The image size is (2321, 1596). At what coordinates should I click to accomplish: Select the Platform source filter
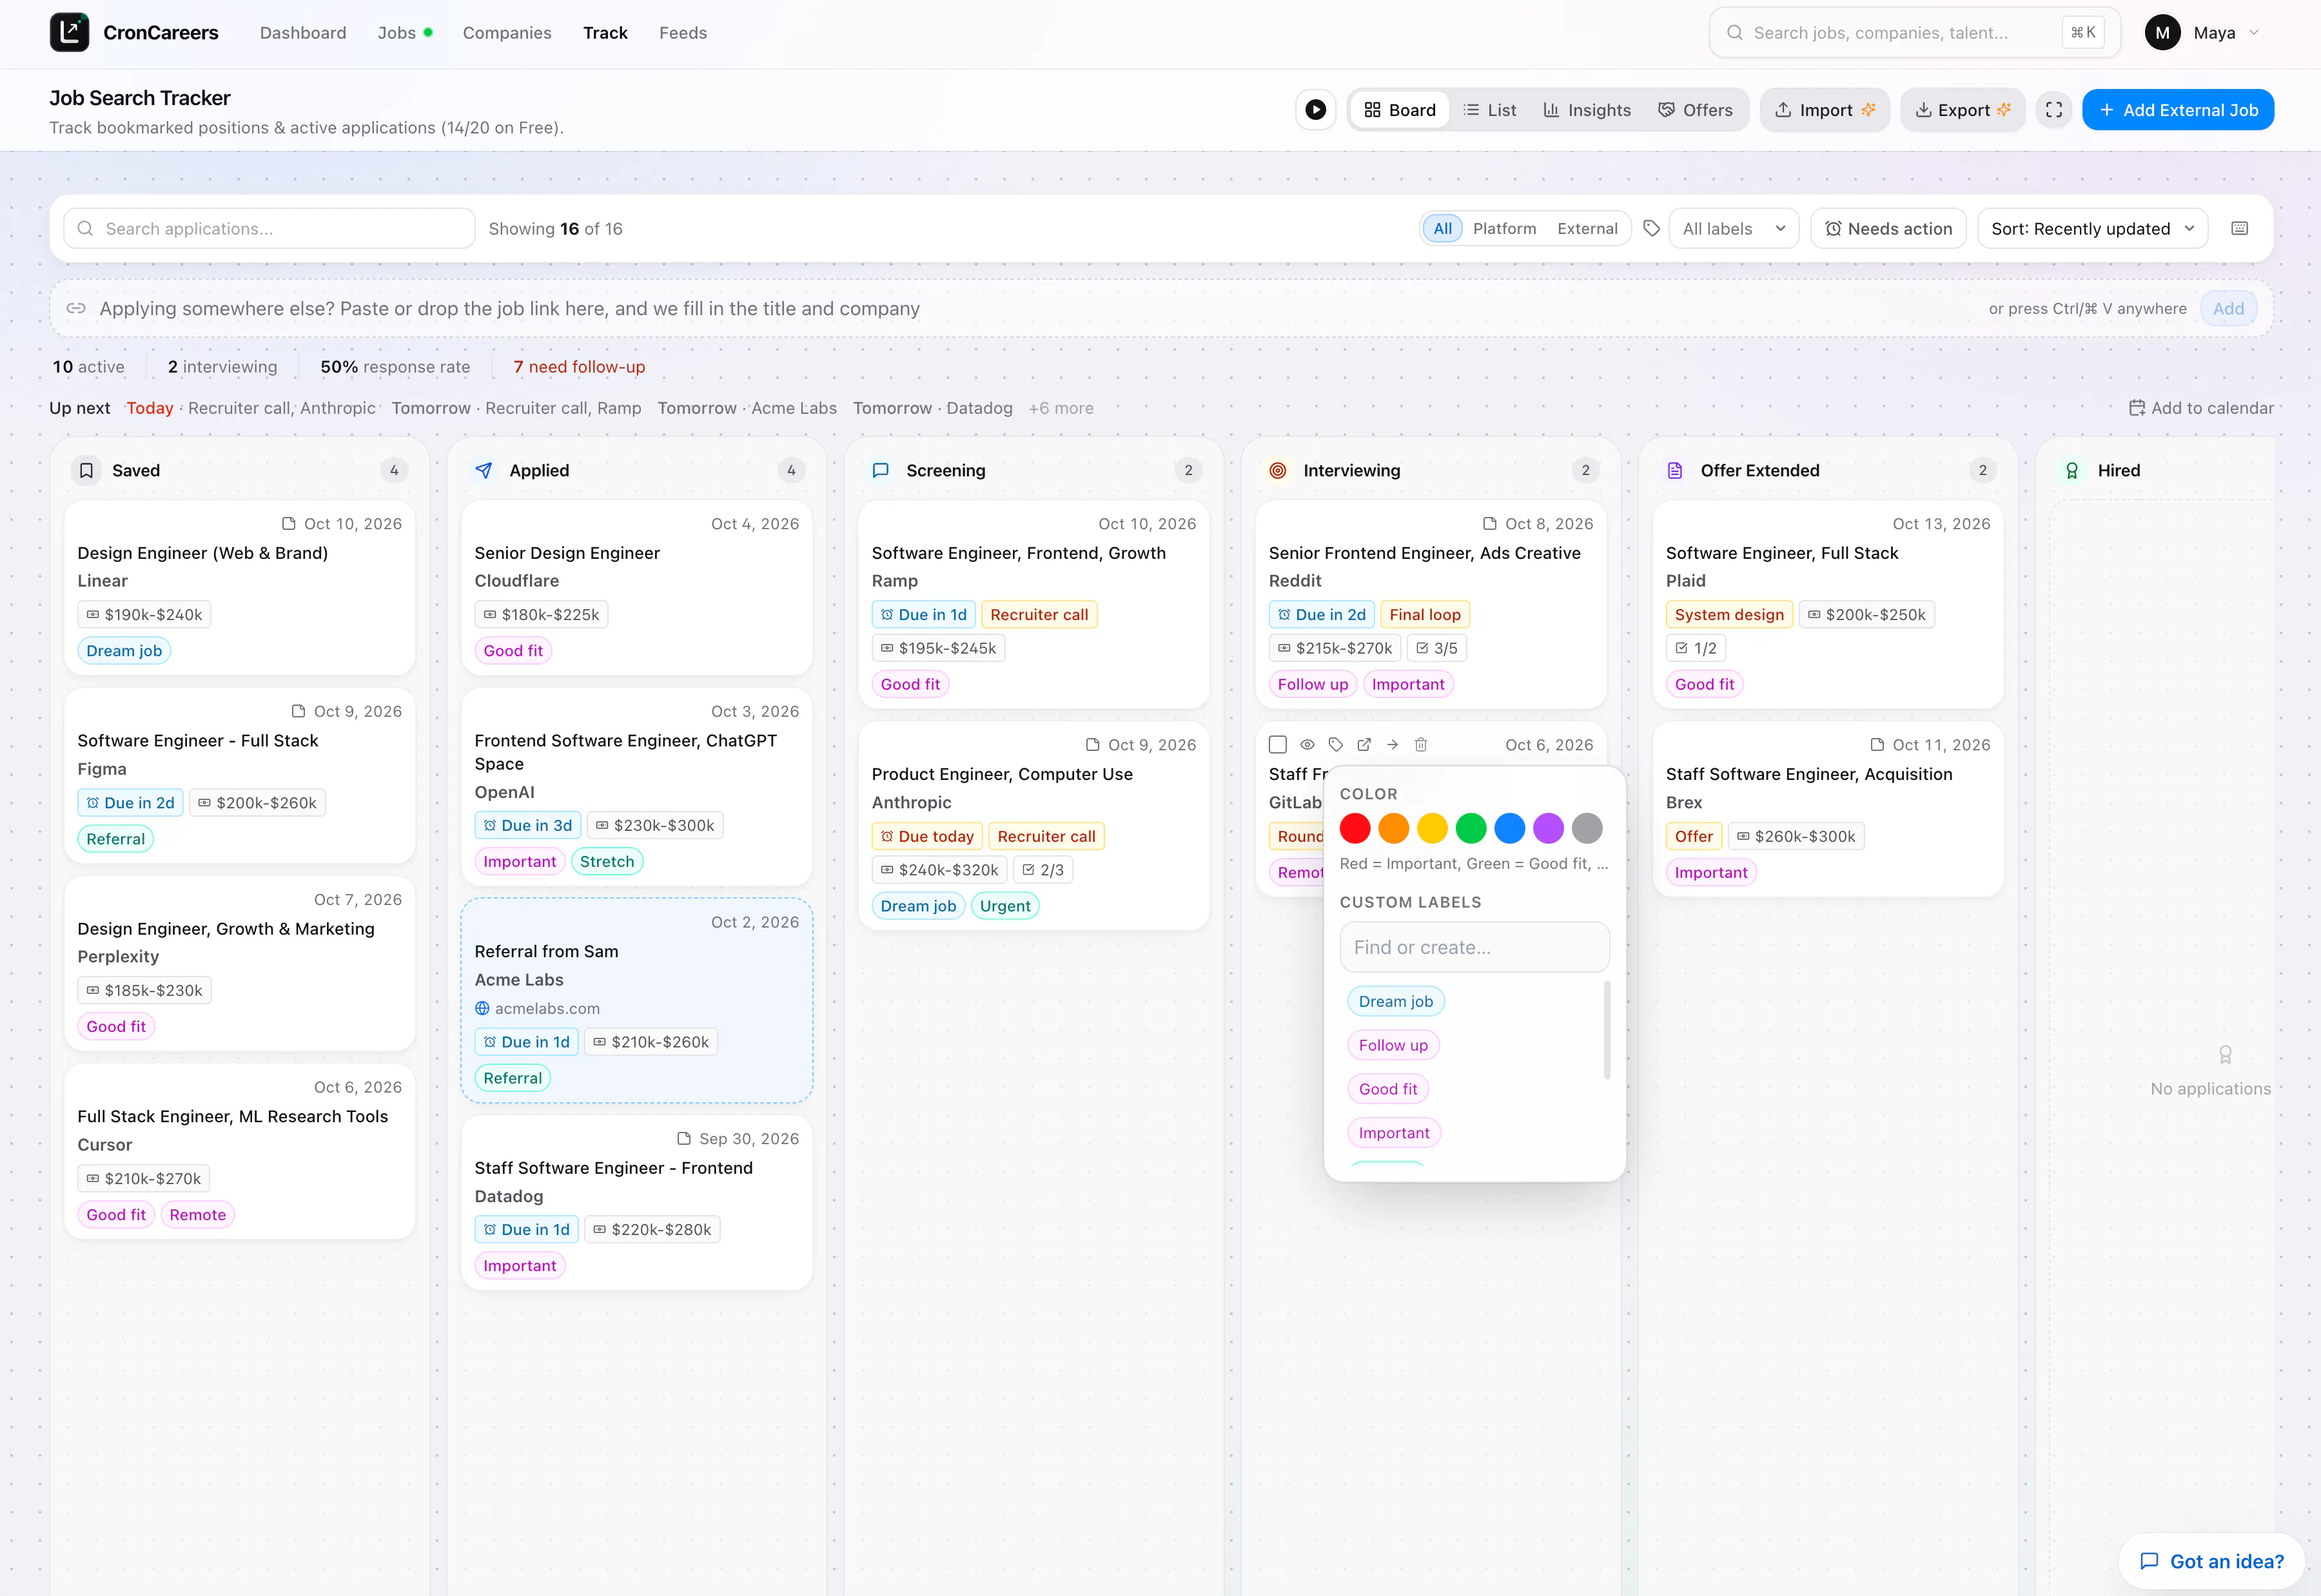1504,229
